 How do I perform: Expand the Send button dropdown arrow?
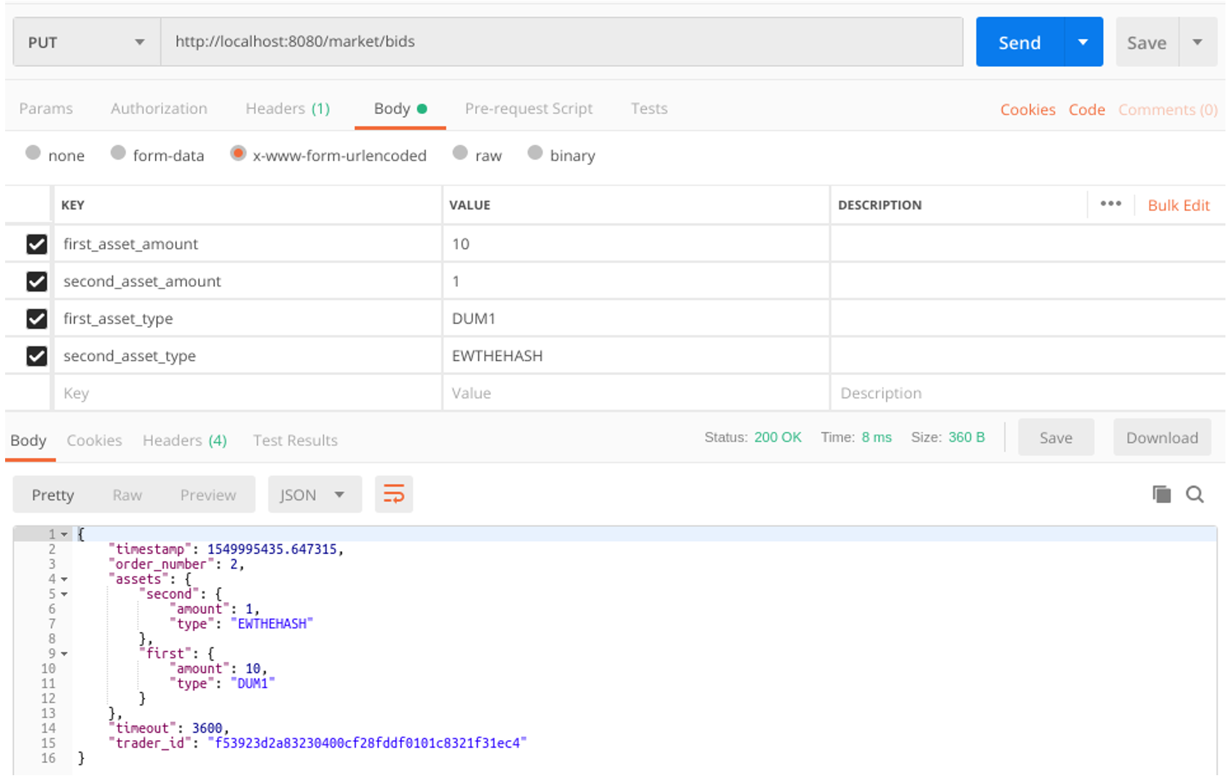coord(1083,42)
